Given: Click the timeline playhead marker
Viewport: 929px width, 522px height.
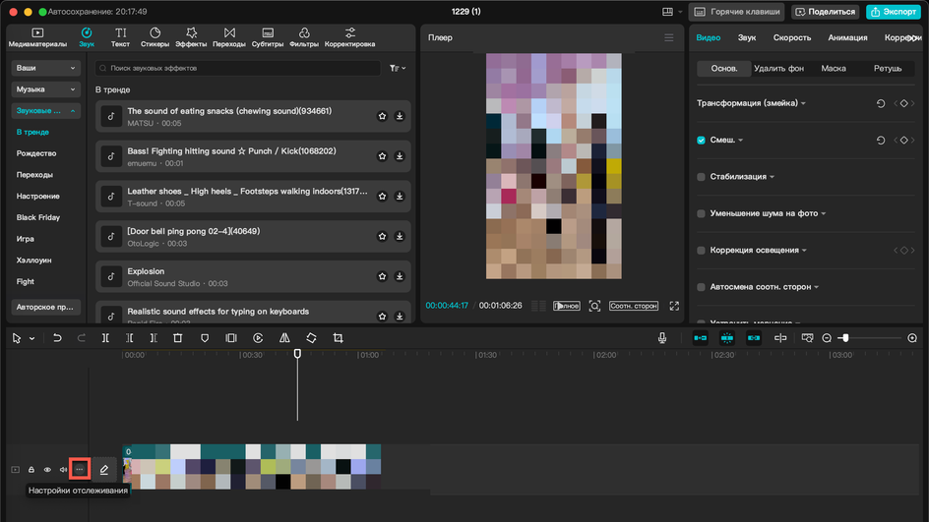Looking at the screenshot, I should (297, 353).
